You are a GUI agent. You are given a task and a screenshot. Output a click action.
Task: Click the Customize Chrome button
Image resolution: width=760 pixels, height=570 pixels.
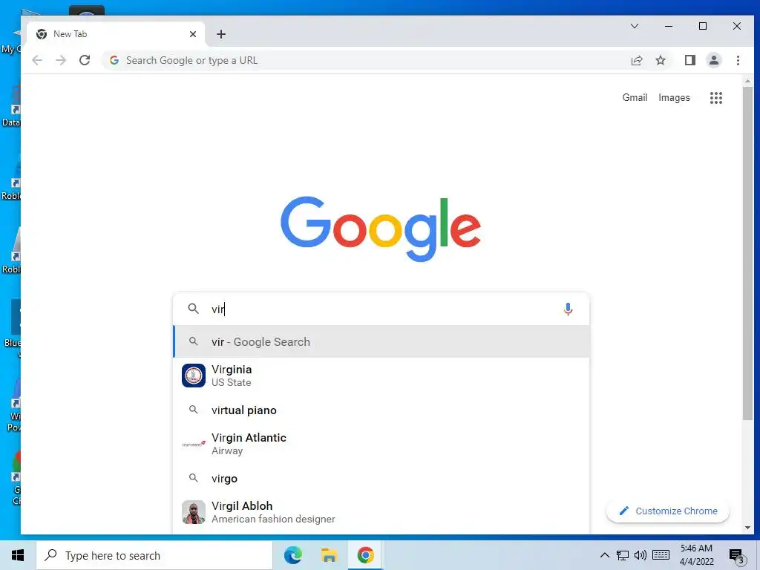(x=668, y=511)
